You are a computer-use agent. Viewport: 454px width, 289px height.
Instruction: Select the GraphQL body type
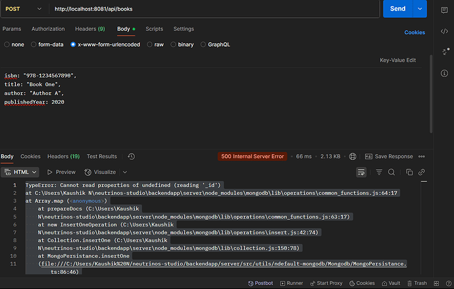[215, 45]
